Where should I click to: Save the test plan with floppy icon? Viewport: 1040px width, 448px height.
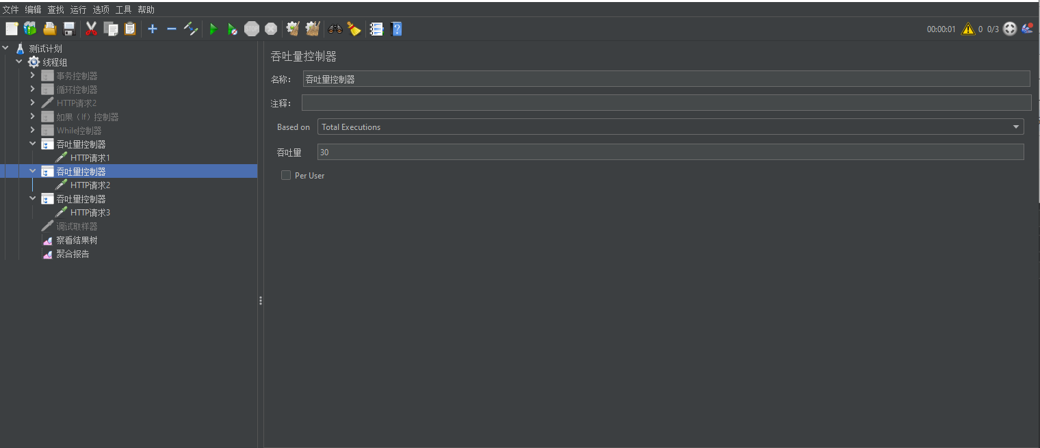click(x=68, y=29)
